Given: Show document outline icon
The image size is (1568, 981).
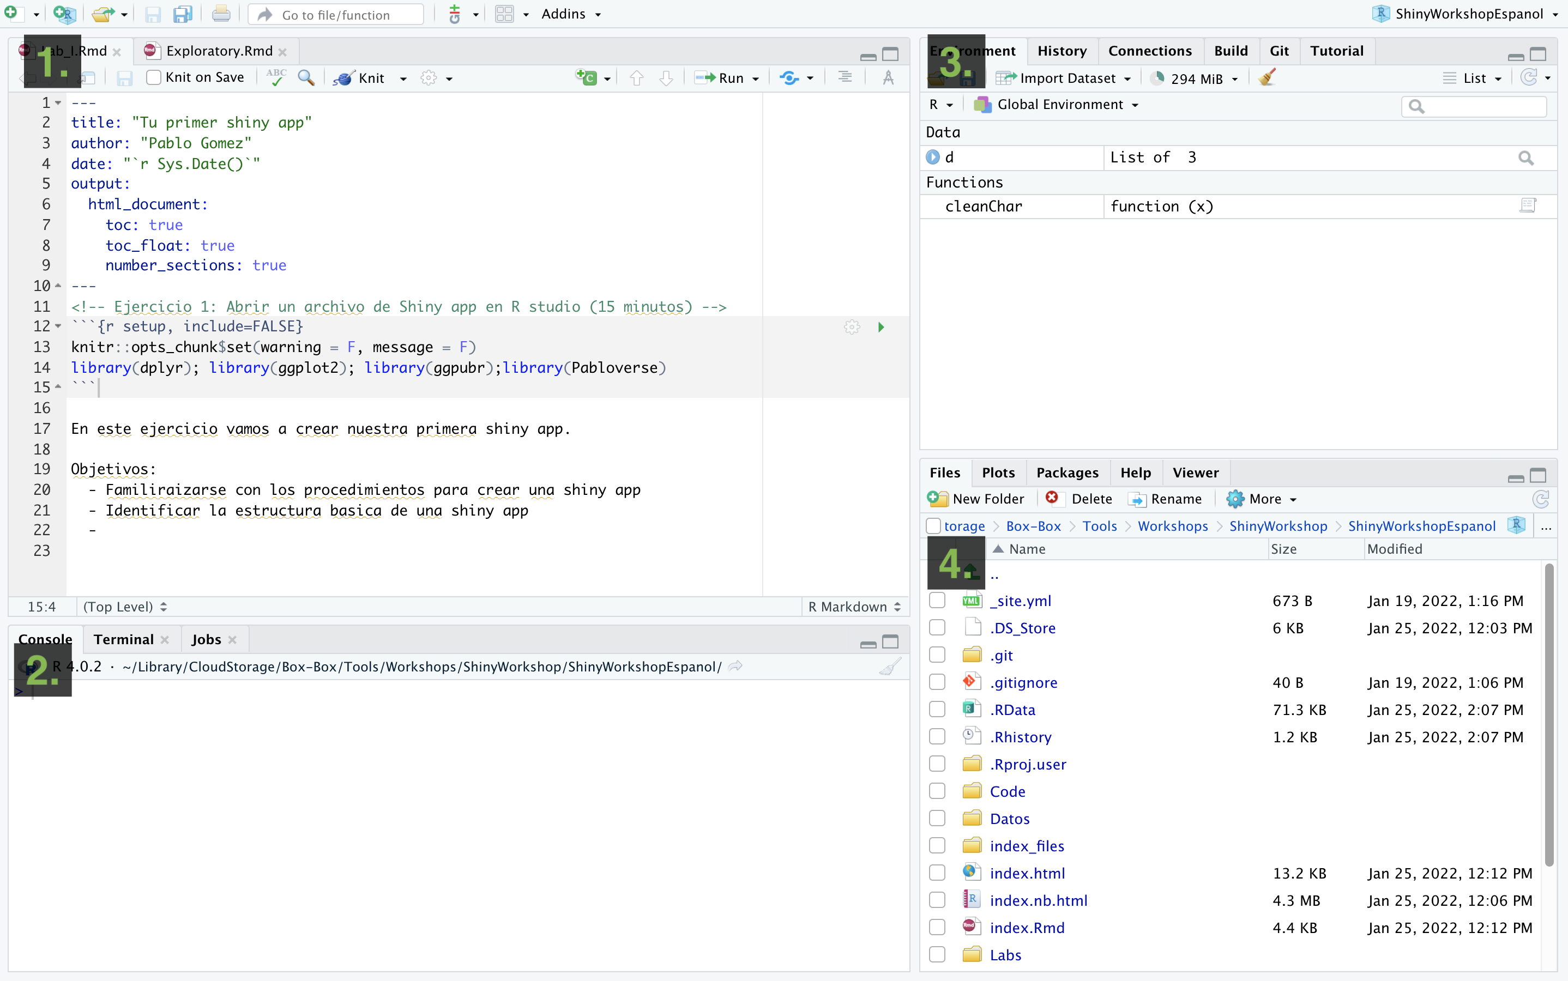Looking at the screenshot, I should coord(845,77).
